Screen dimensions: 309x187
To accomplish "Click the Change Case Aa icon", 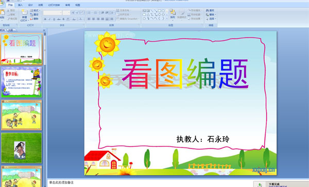I will [x=74, y=19].
